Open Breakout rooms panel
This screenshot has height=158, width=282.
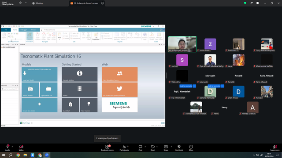coord(108,148)
